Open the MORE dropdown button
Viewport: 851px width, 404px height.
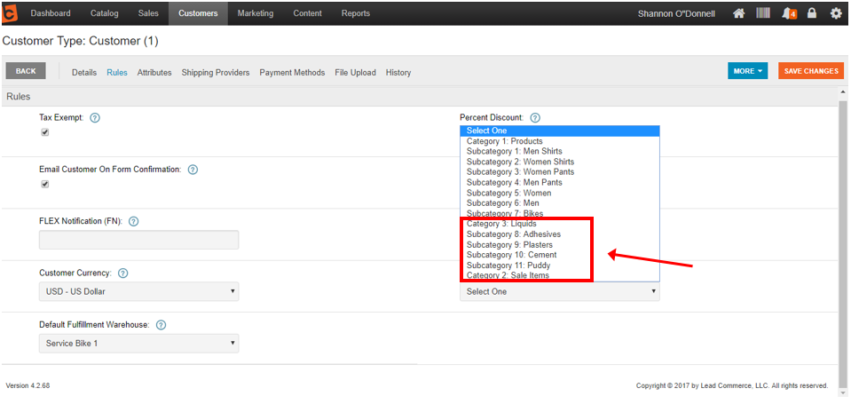coord(748,71)
